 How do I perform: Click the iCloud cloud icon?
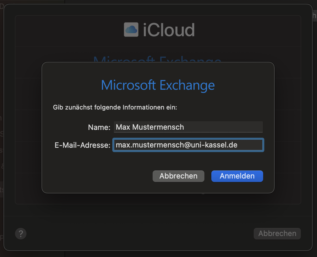point(131,30)
